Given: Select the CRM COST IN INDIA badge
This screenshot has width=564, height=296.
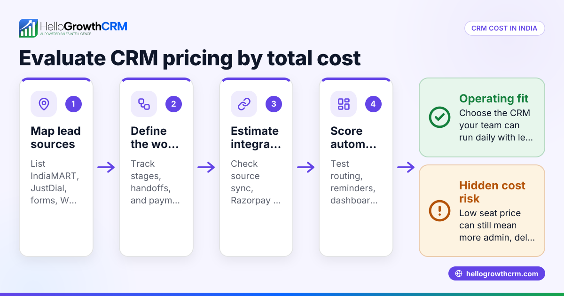Looking at the screenshot, I should point(504,28).
